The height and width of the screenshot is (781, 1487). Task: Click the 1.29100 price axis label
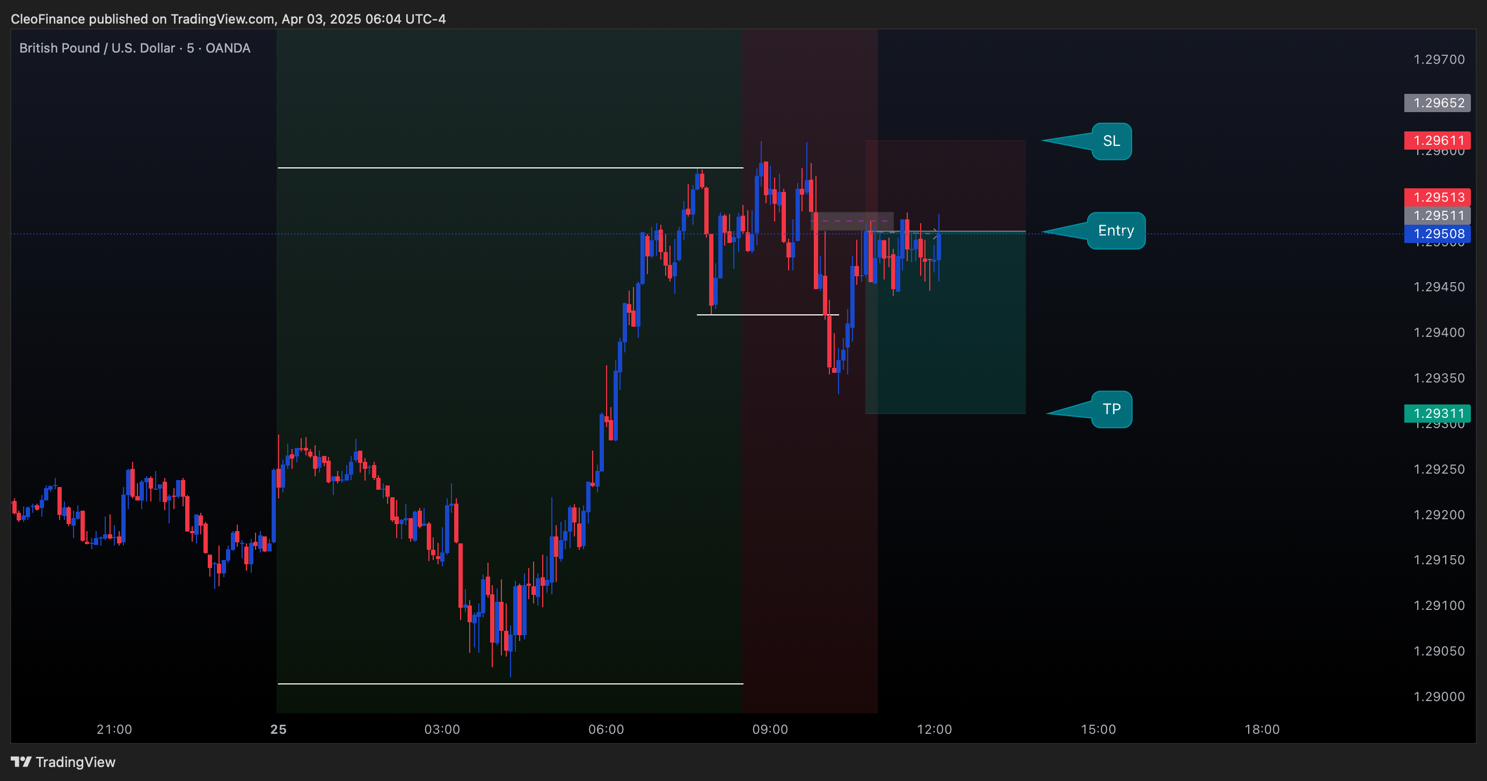(x=1439, y=606)
